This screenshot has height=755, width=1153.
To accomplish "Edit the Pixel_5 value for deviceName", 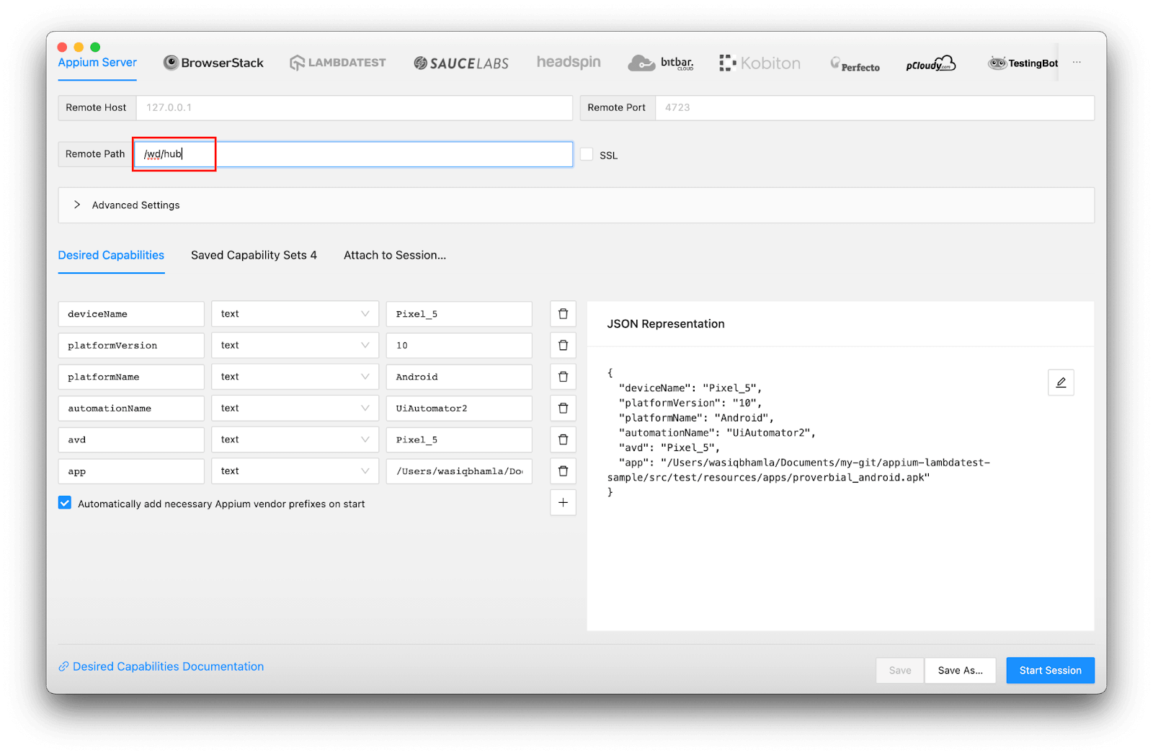I will tap(459, 314).
